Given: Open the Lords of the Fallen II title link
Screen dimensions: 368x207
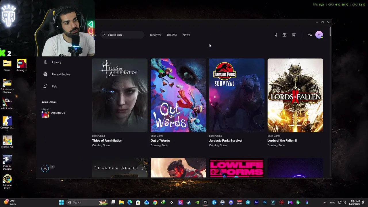Looking at the screenshot, I should [x=282, y=141].
